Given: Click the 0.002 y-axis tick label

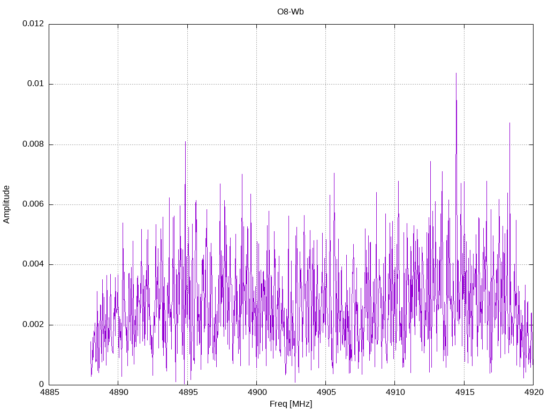Looking at the screenshot, I should coord(33,324).
